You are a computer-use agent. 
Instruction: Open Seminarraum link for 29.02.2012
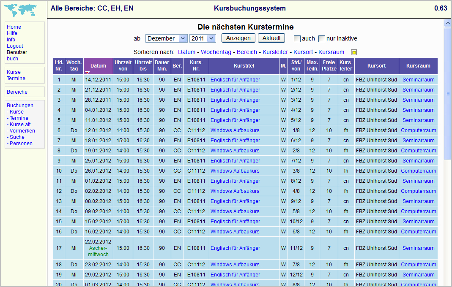click(x=418, y=275)
